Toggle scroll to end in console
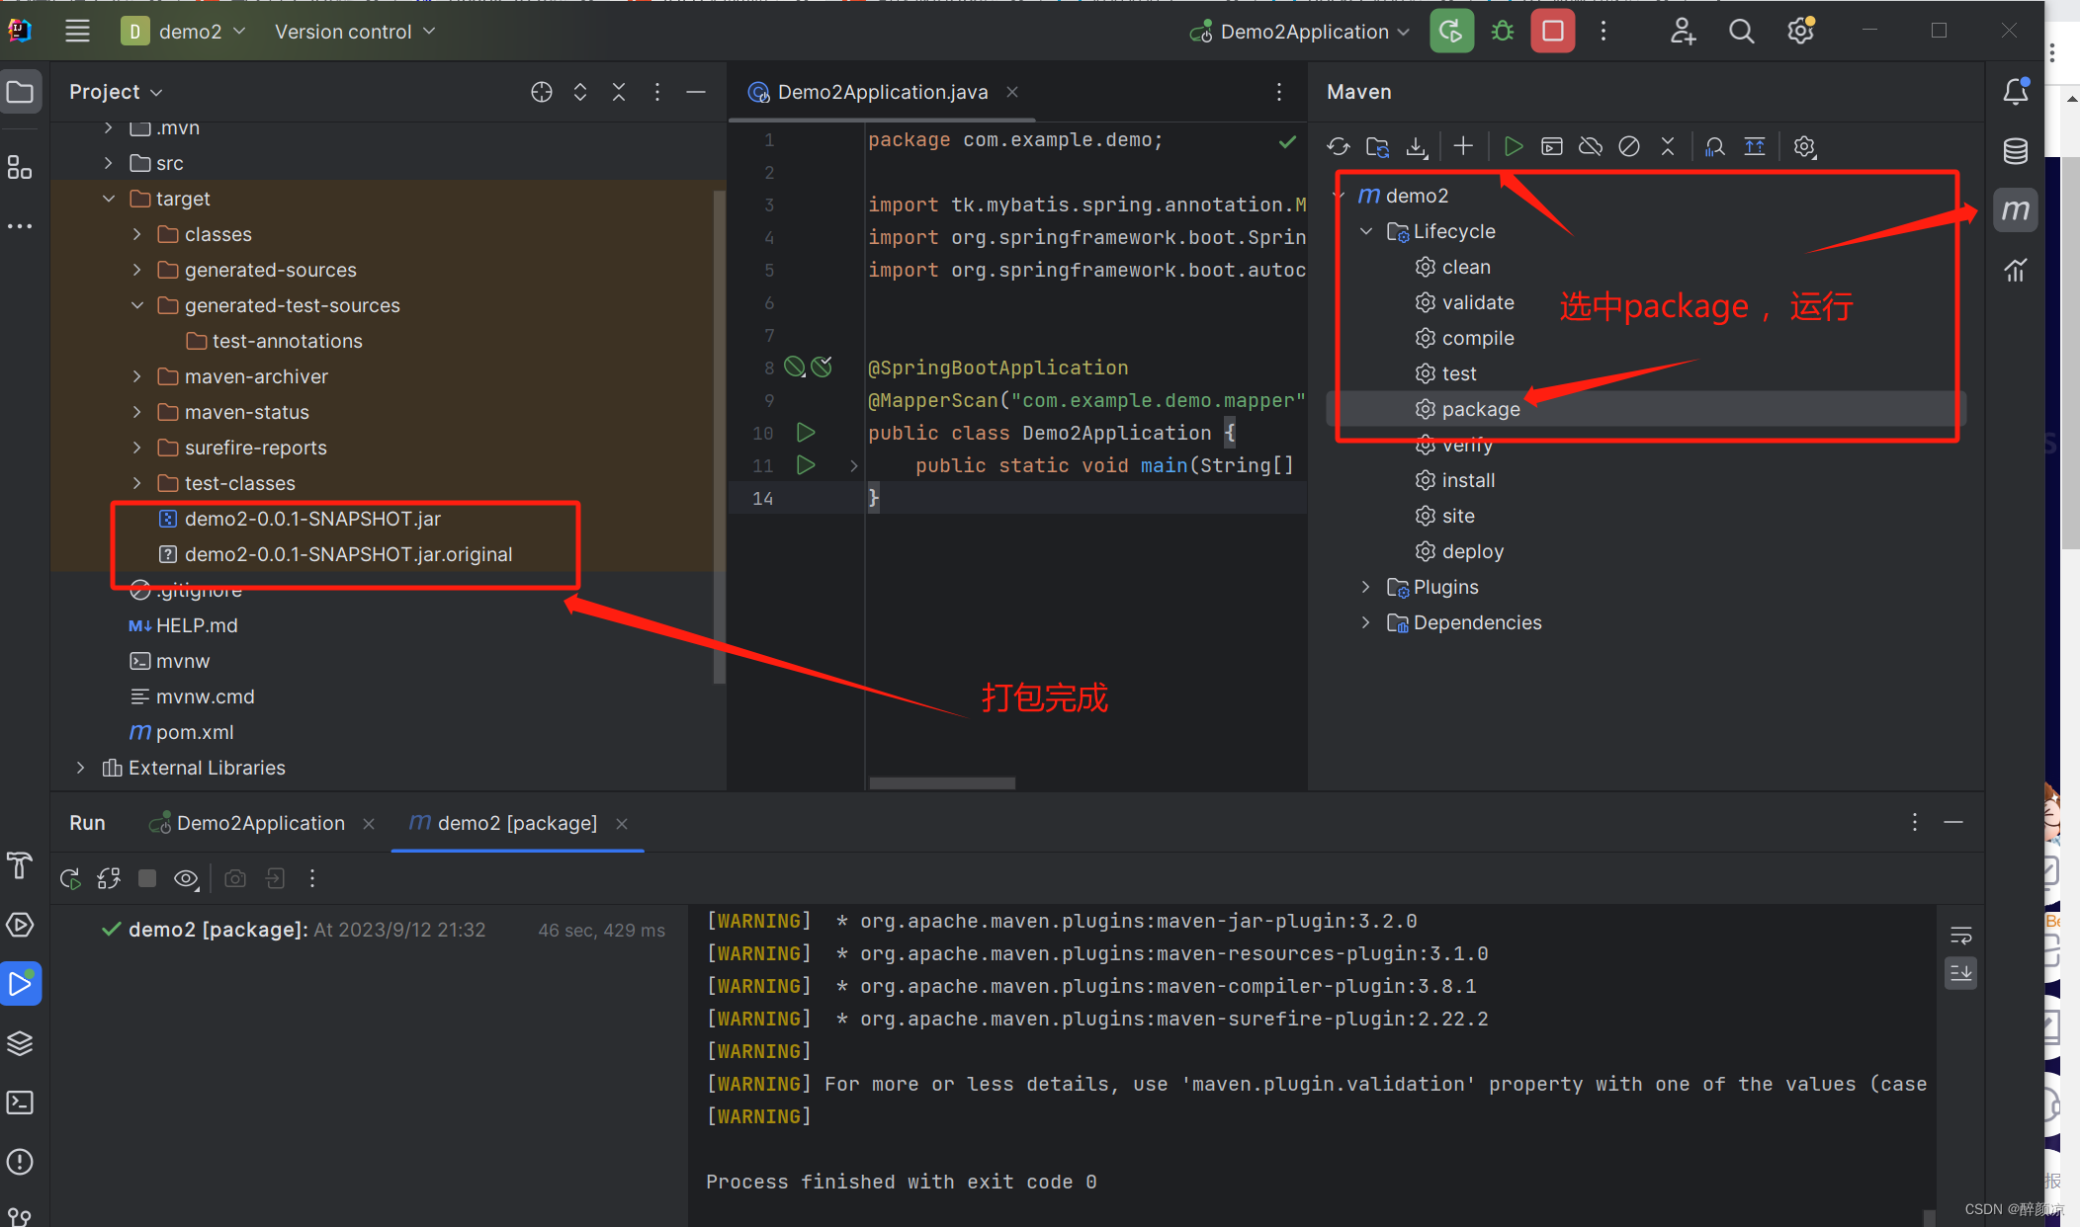The height and width of the screenshot is (1227, 2080). pyautogui.click(x=1961, y=973)
